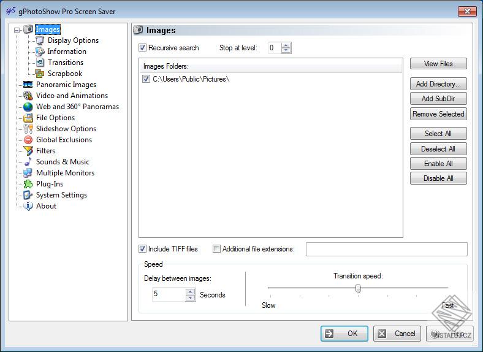Click the Web and 360° Panoramas globe icon
Screen dimensions: 483x352
28,107
